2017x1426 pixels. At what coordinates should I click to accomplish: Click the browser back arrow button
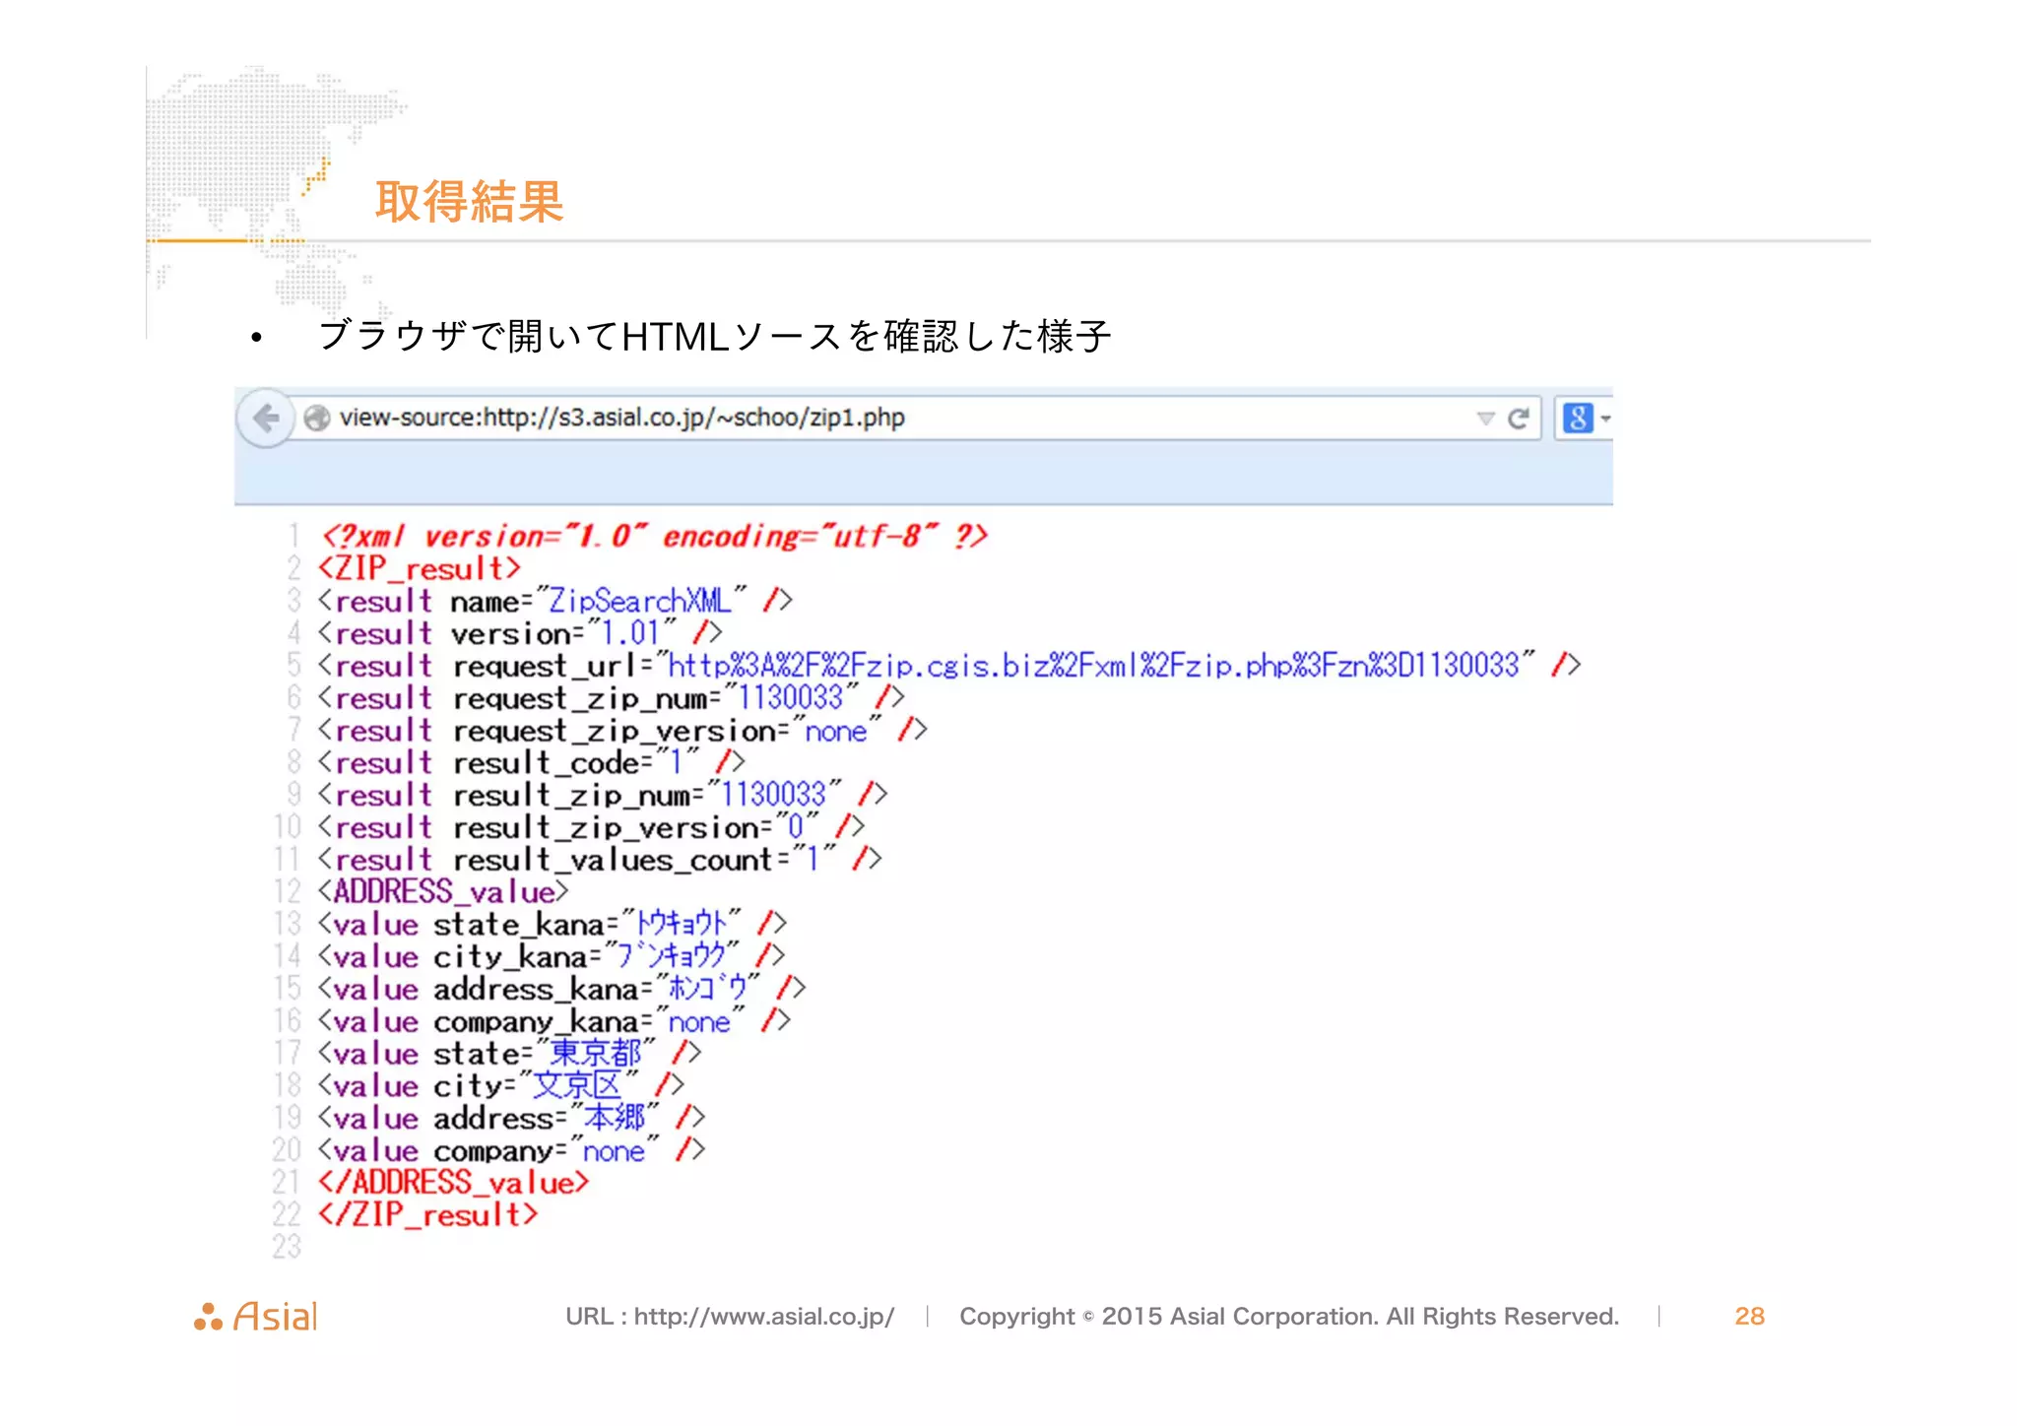(265, 419)
